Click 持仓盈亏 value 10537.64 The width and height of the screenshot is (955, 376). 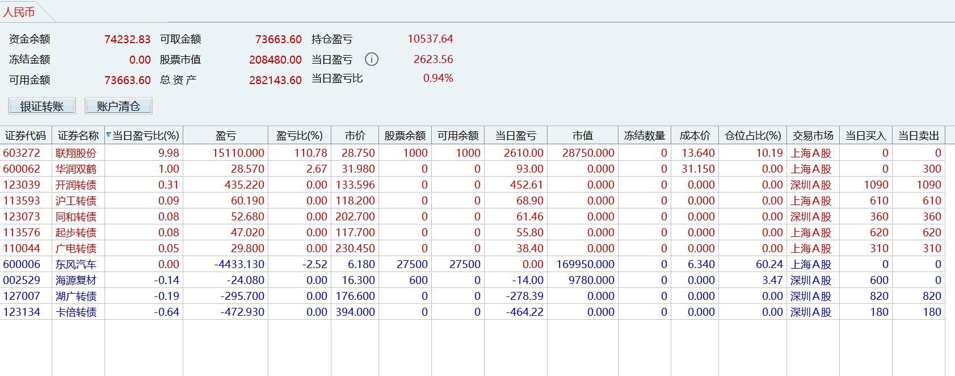(x=430, y=39)
